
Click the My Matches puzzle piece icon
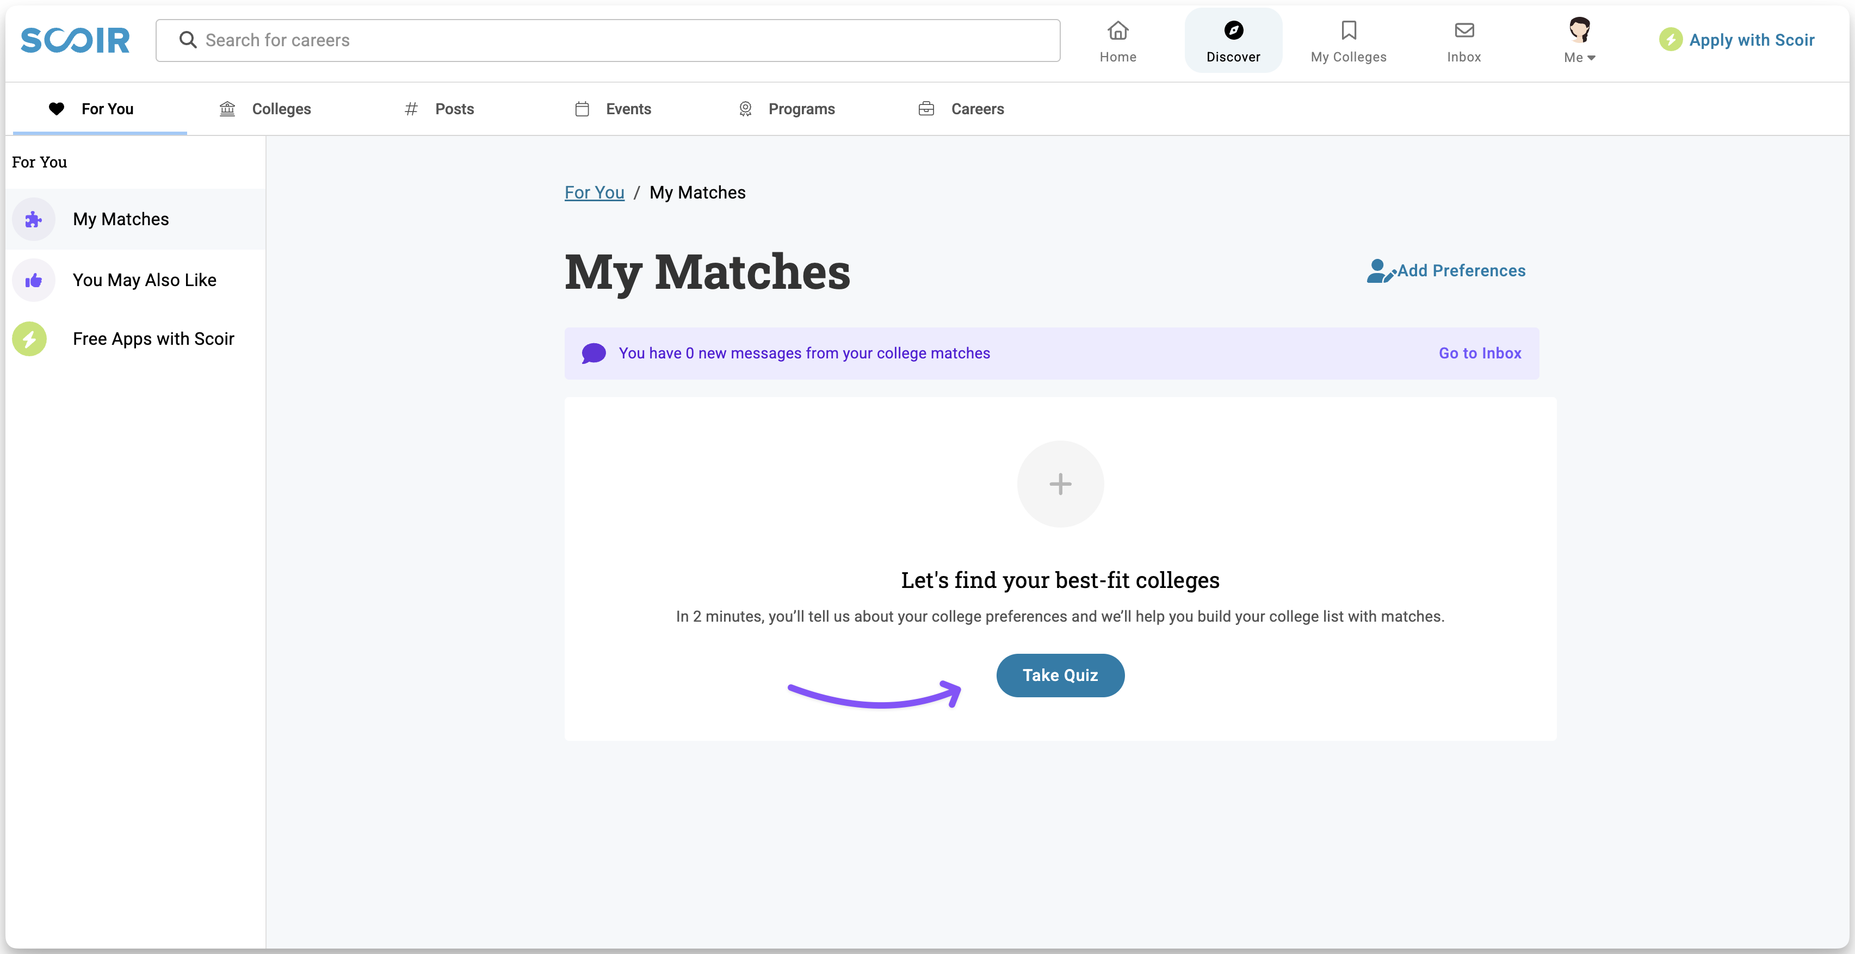(34, 220)
